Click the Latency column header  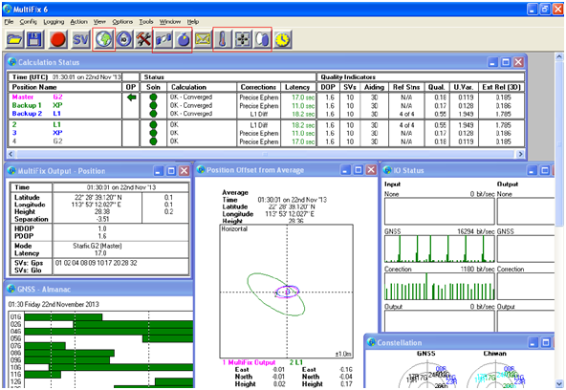[x=297, y=87]
